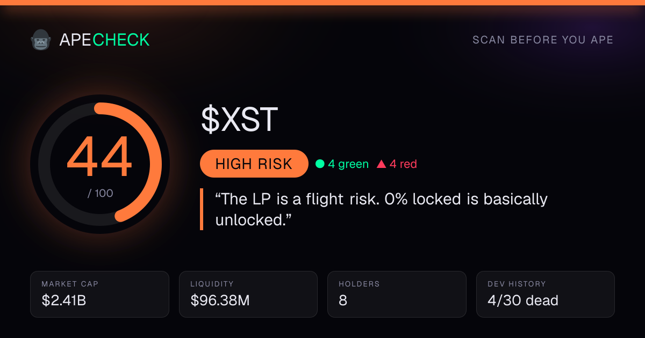Open the Market Cap card
The height and width of the screenshot is (338, 645).
(100, 294)
